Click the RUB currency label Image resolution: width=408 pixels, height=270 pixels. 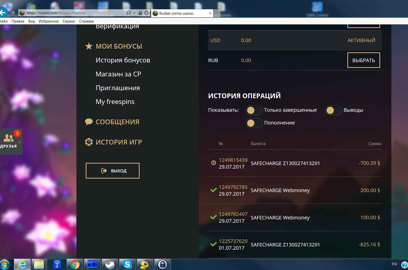click(x=213, y=60)
